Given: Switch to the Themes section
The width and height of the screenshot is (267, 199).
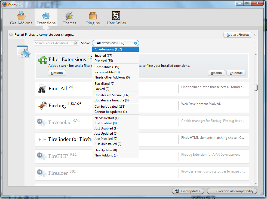Looking at the screenshot, I should pyautogui.click(x=69, y=18).
